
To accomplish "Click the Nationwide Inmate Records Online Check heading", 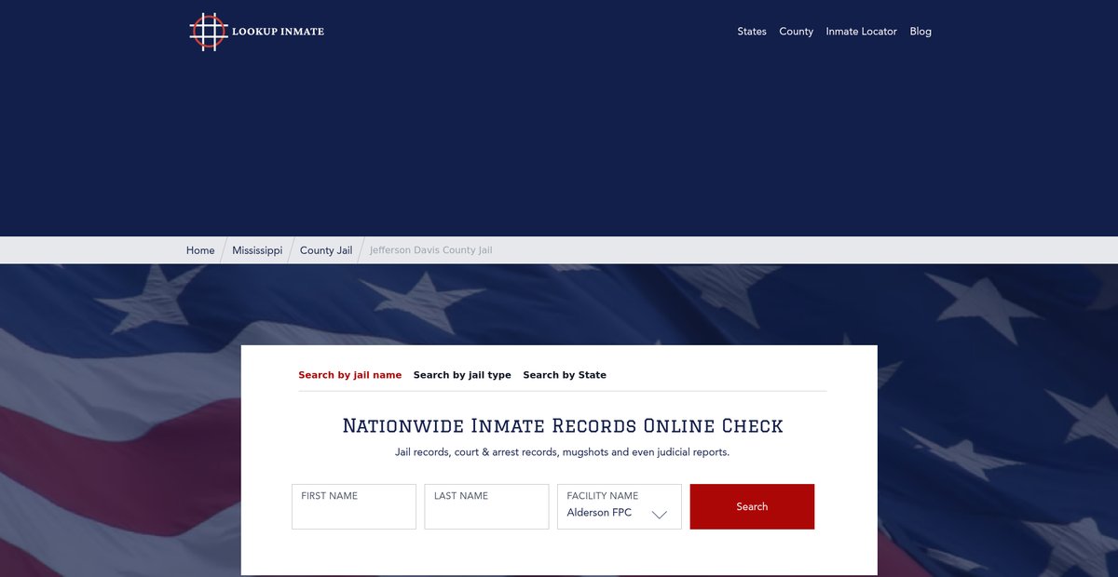I will (x=563, y=426).
